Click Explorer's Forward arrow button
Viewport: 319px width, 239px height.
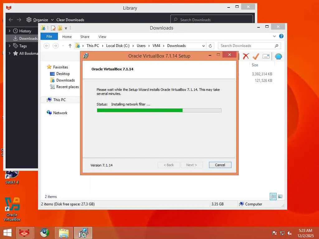tap(55, 46)
